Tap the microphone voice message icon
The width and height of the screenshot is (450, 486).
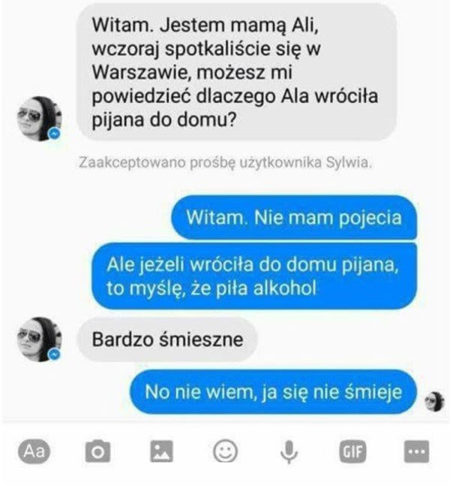point(289,452)
